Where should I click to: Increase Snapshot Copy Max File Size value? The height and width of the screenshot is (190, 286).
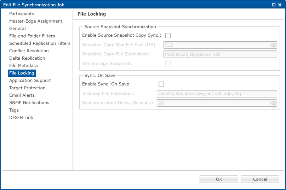pyautogui.click(x=274, y=43)
